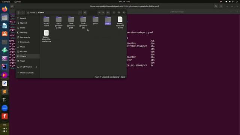Open terminal window search icon

coord(216,6)
